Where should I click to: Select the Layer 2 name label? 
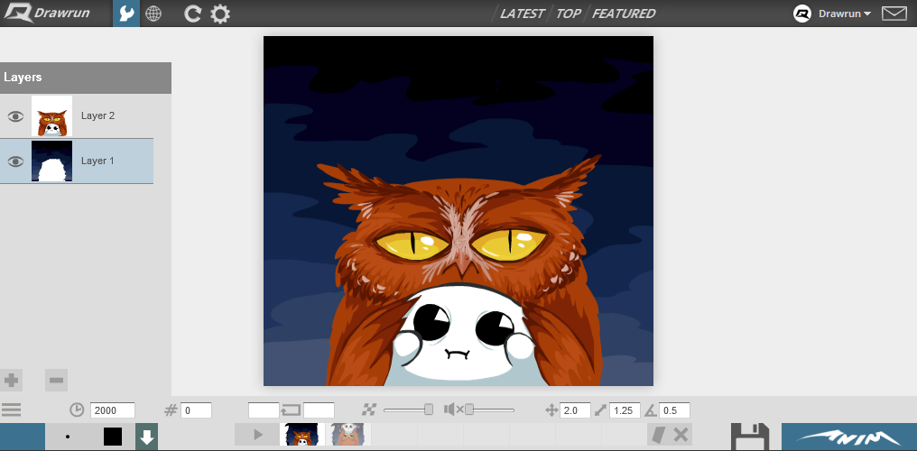click(x=97, y=115)
